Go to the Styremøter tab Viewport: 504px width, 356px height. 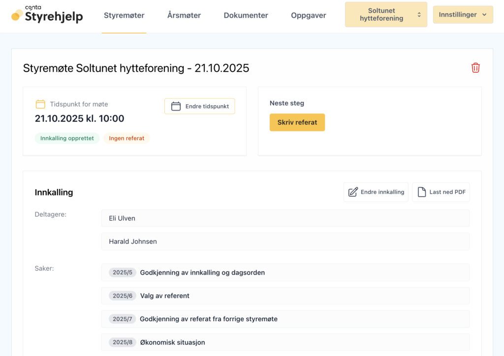[x=124, y=15]
